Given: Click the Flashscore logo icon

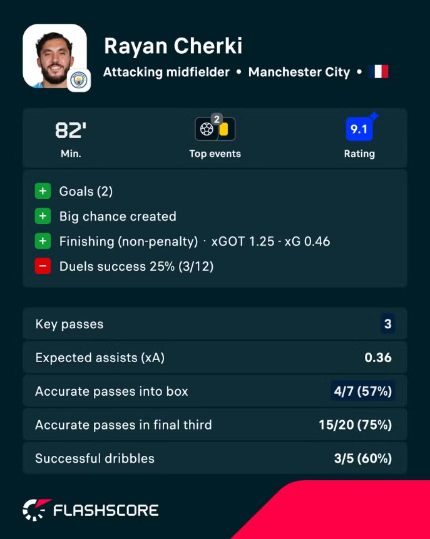Looking at the screenshot, I should tap(36, 510).
